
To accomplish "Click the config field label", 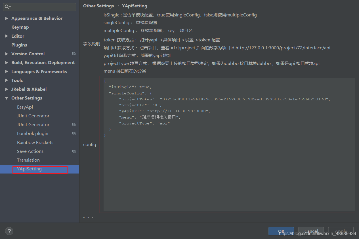I will pyautogui.click(x=90, y=145).
